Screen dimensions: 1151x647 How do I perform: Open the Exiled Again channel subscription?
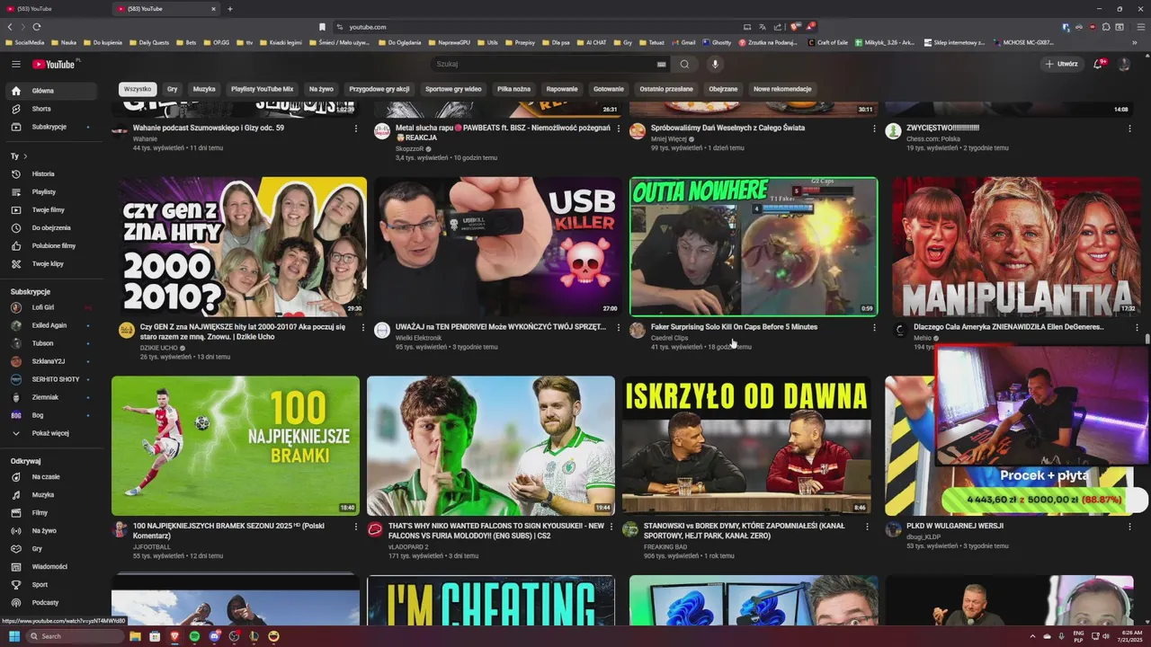point(51,325)
